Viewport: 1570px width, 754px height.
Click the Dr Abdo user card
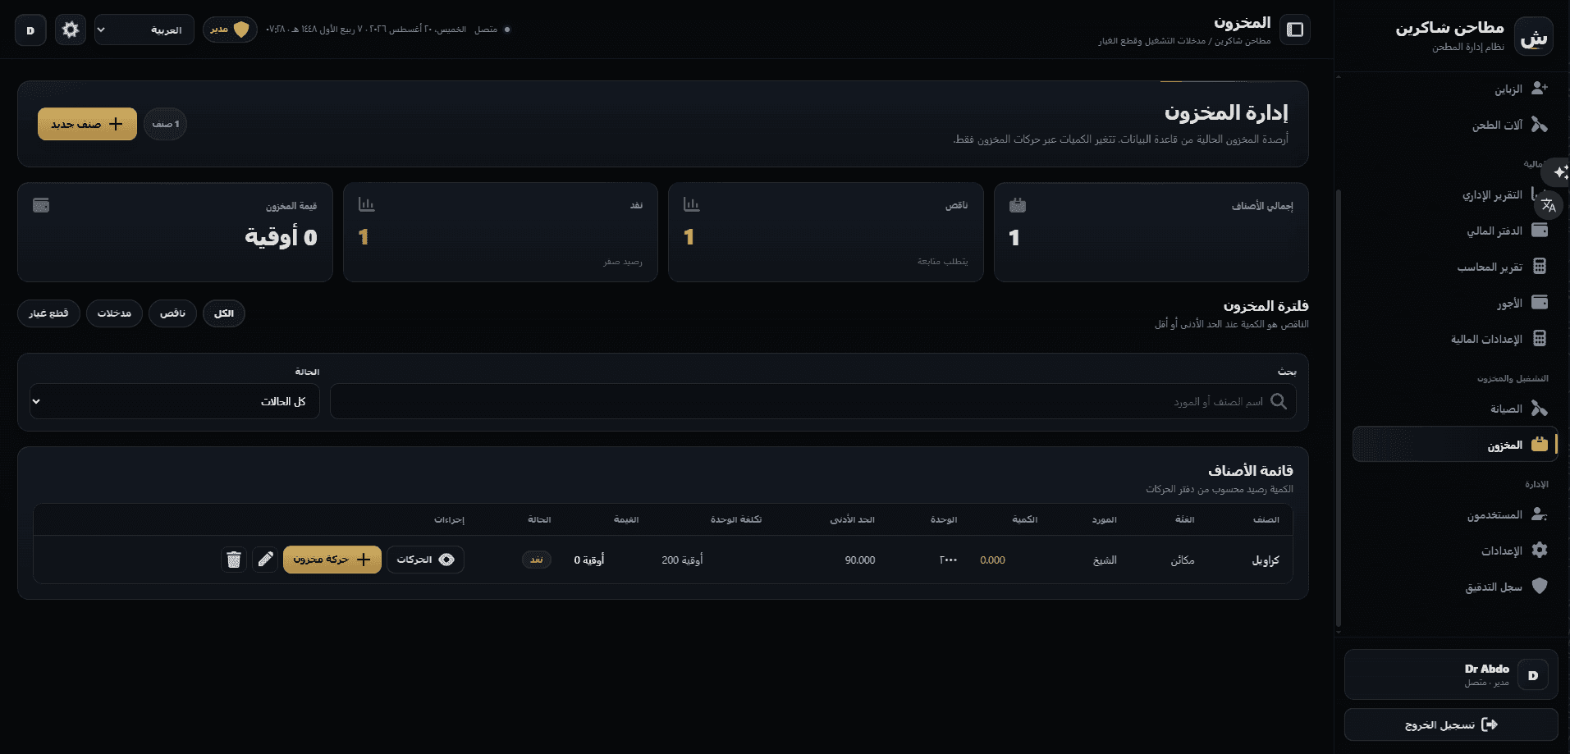[1451, 674]
